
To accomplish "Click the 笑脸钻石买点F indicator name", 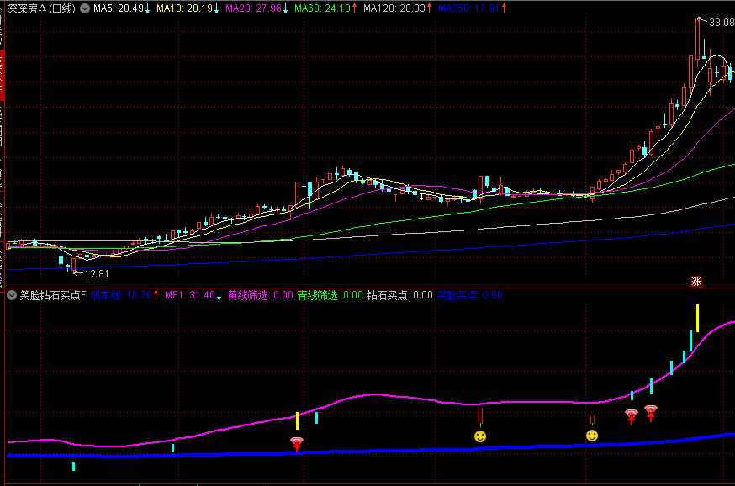I will pyautogui.click(x=52, y=295).
